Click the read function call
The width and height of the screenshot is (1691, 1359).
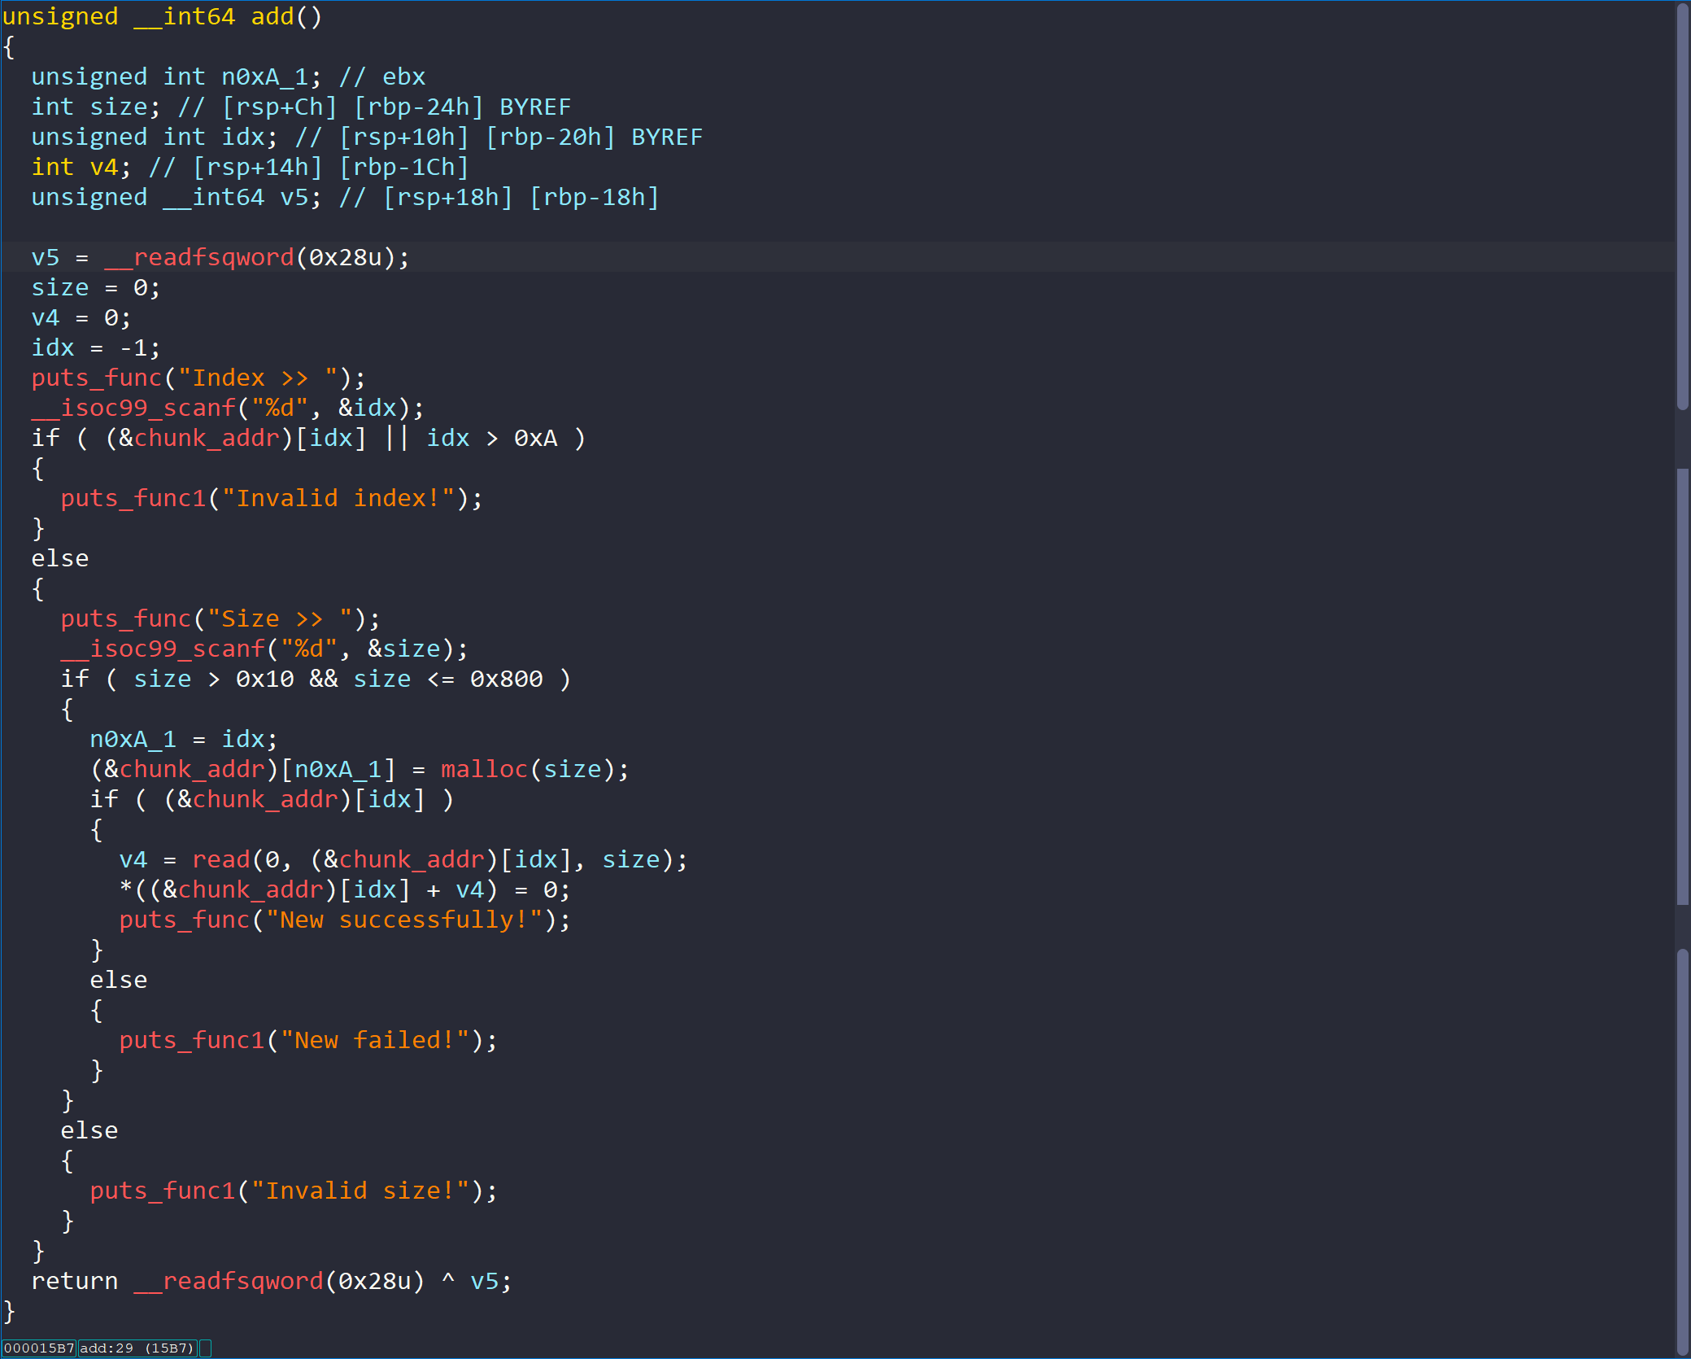pyautogui.click(x=220, y=859)
